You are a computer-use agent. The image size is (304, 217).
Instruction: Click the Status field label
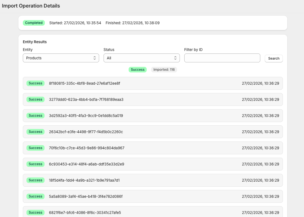point(109,50)
